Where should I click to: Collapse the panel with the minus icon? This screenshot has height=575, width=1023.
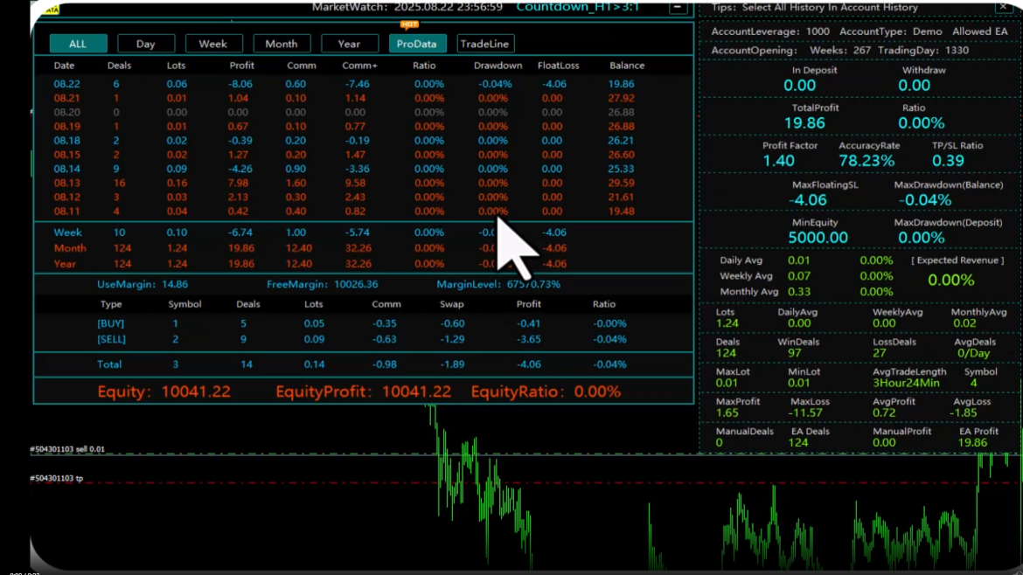[678, 8]
